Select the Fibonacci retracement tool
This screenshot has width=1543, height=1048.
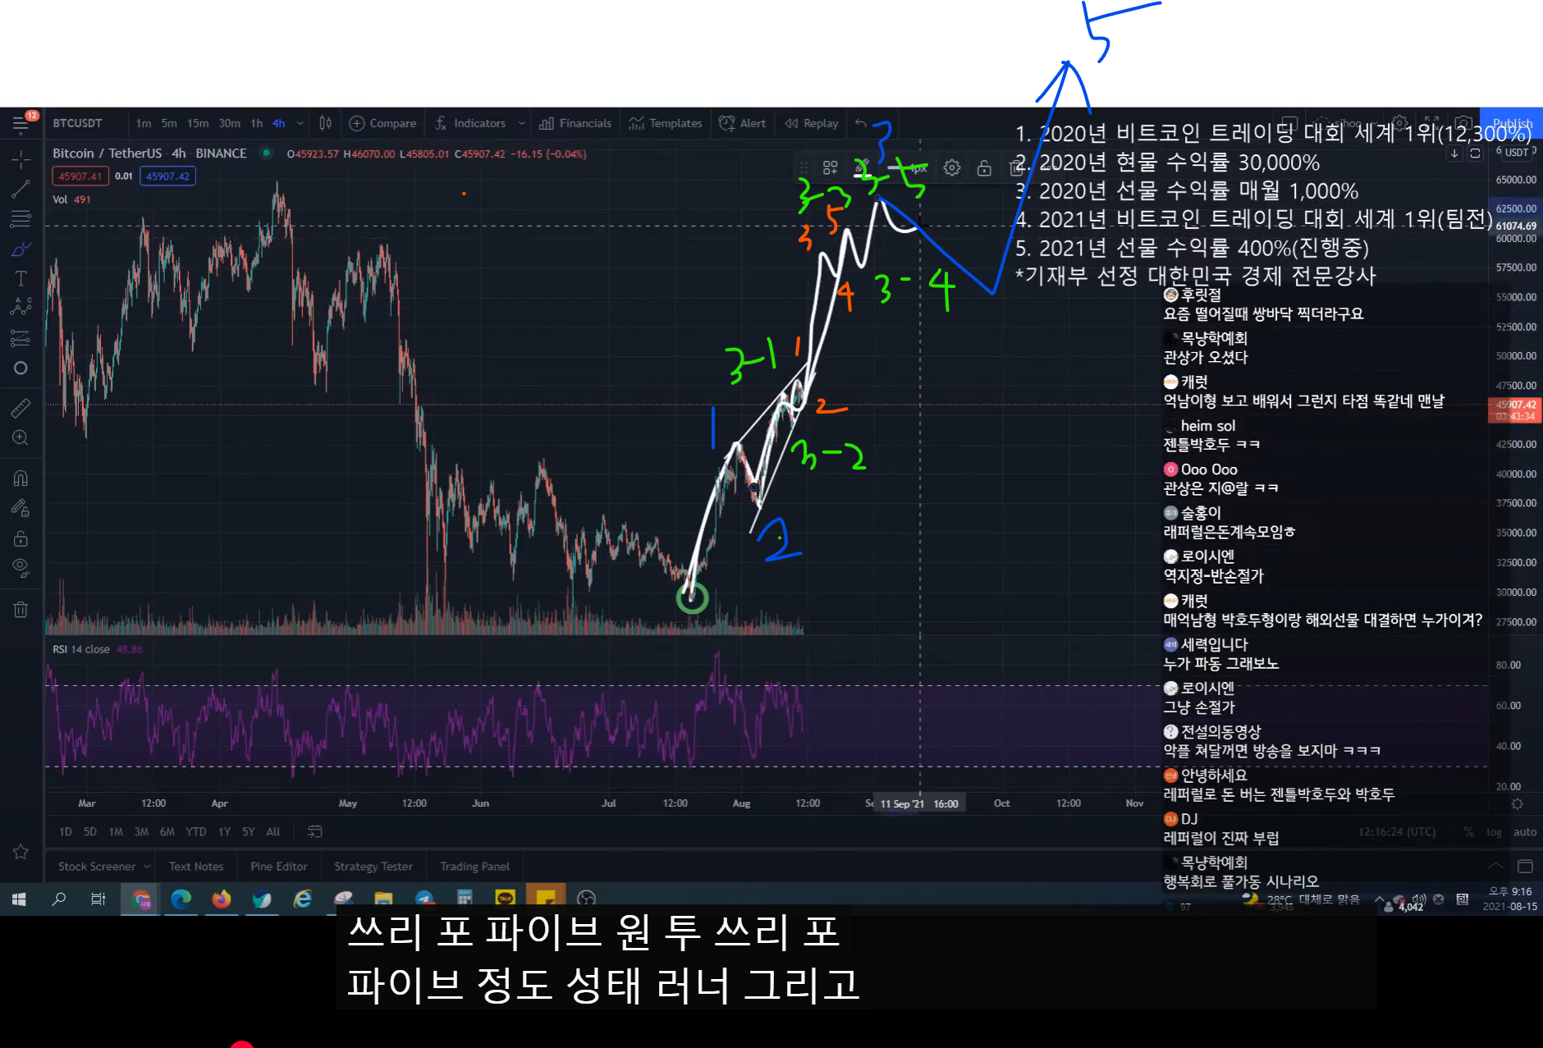(x=21, y=219)
